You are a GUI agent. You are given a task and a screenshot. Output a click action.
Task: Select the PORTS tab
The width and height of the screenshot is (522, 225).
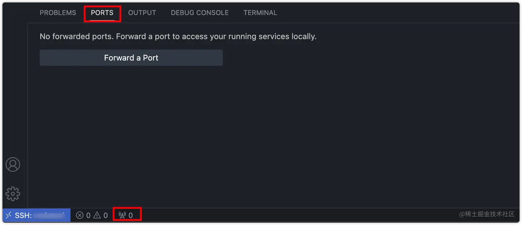[102, 13]
